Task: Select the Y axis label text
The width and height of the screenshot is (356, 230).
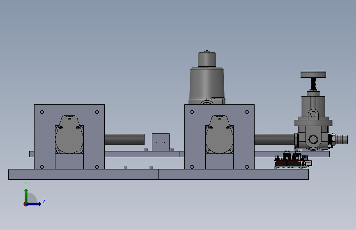Action: pos(26,184)
